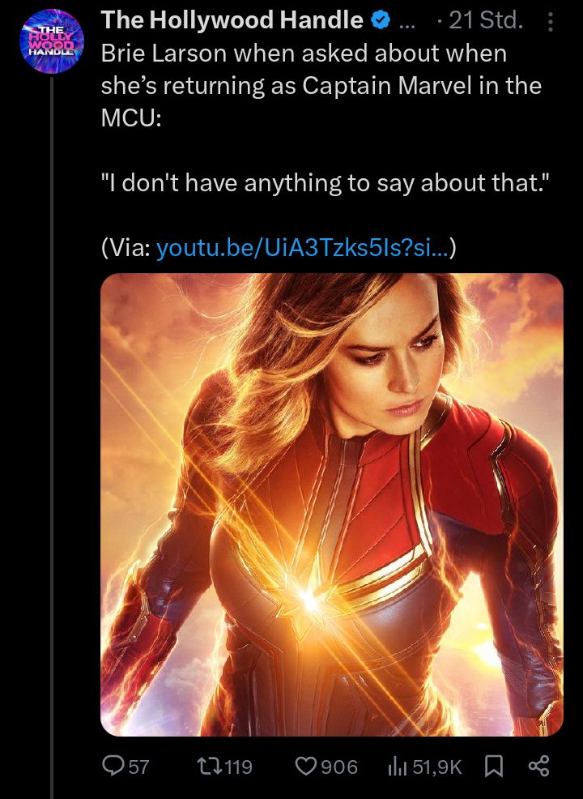Click the truncated username ellipsis

[x=406, y=23]
